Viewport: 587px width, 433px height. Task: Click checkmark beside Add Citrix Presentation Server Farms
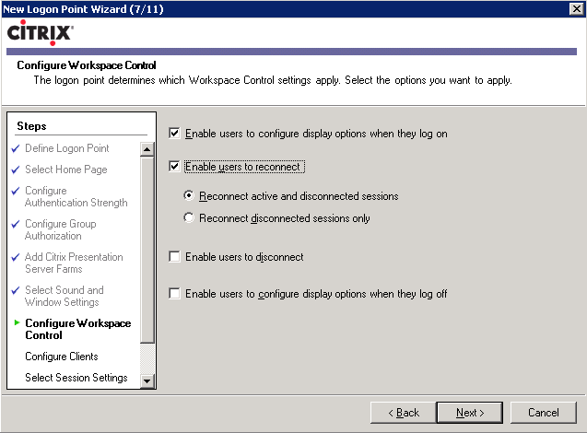click(x=16, y=257)
